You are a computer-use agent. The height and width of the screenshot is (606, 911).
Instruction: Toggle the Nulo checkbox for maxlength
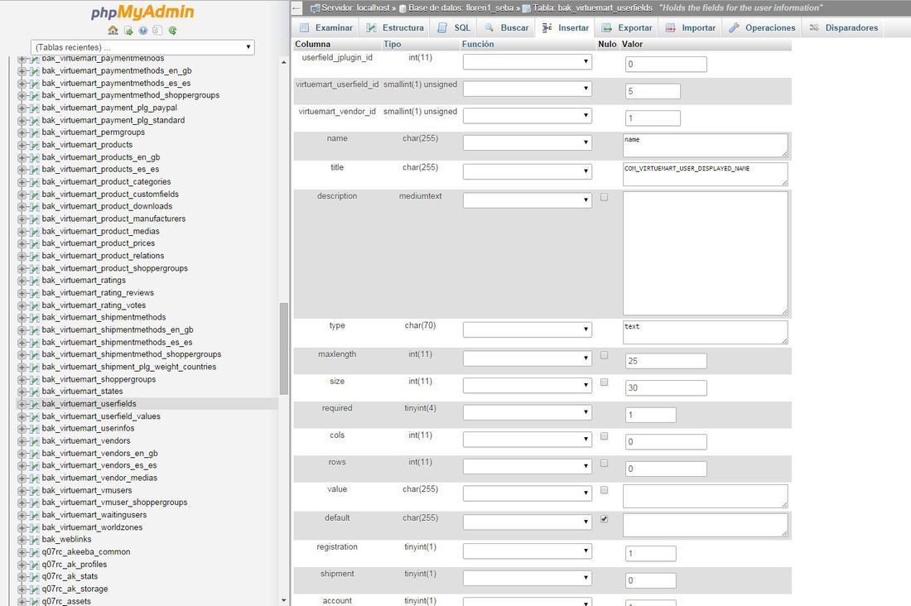pyautogui.click(x=605, y=355)
